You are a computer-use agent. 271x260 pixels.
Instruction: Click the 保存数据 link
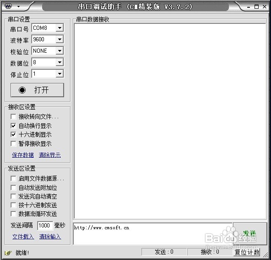click(23, 155)
